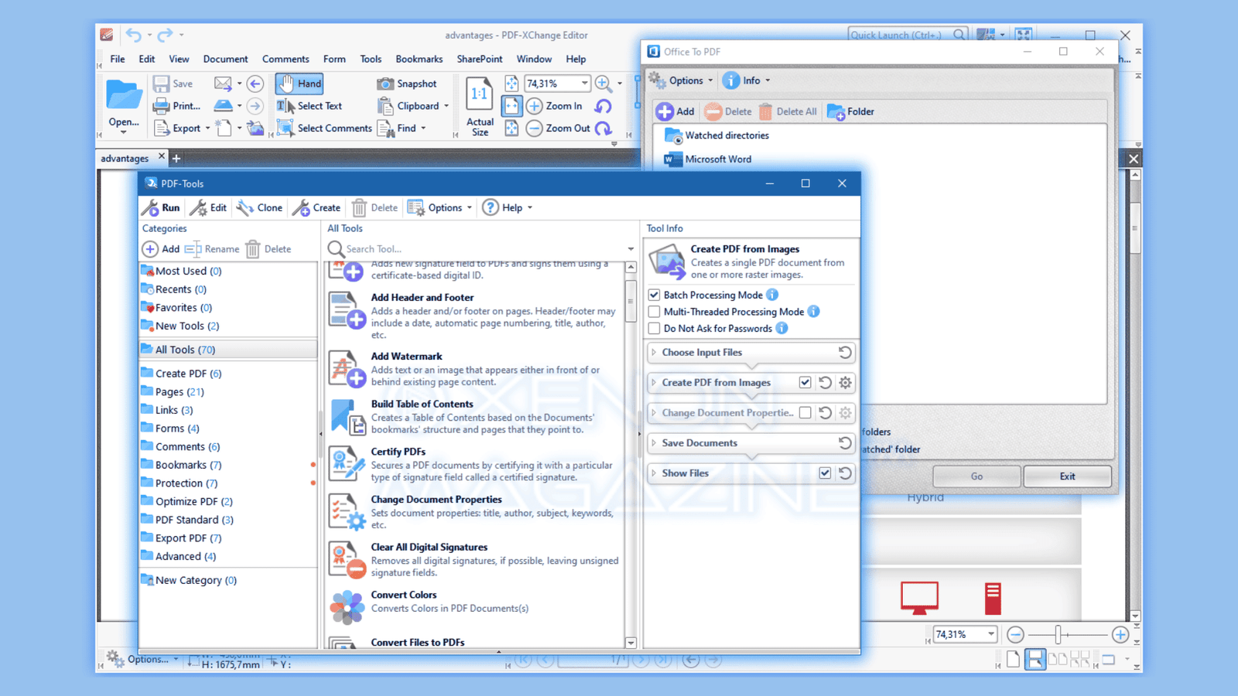Click the Zoom In toolbar icon
Image resolution: width=1238 pixels, height=696 pixels.
[x=535, y=106]
